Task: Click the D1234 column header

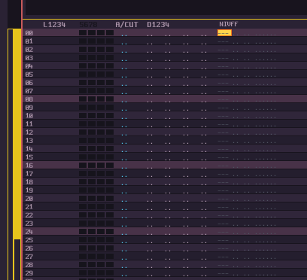Action: pos(158,25)
